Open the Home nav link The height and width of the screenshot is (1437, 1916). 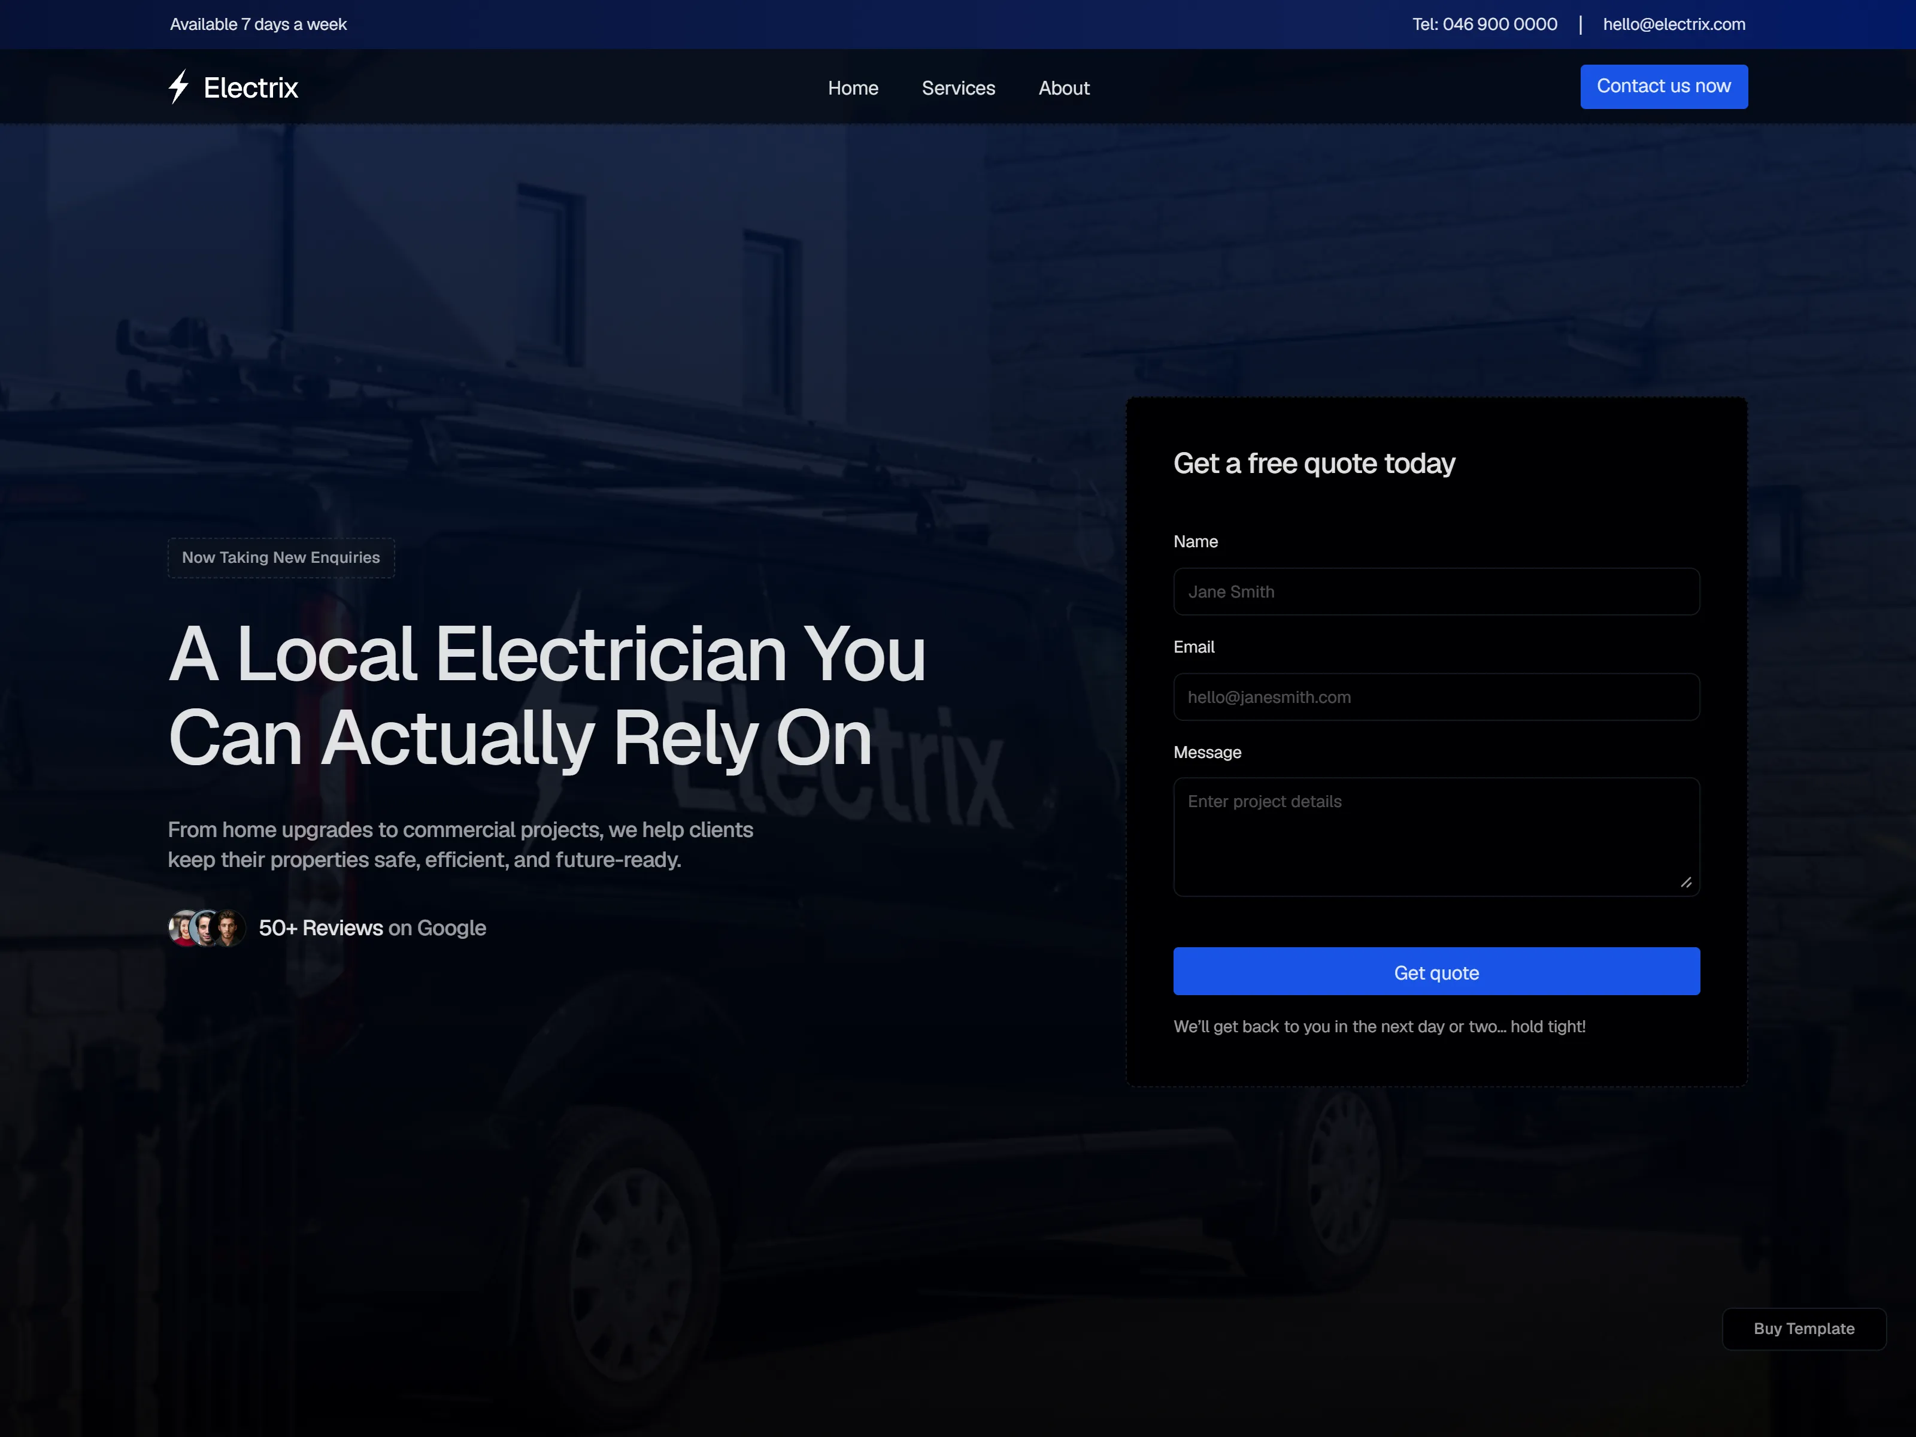pyautogui.click(x=853, y=89)
